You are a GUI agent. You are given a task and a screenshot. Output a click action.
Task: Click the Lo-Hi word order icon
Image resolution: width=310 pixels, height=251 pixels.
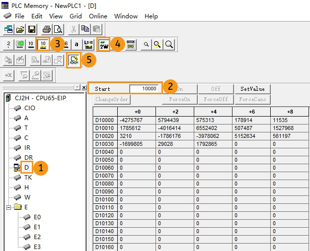coord(88,45)
